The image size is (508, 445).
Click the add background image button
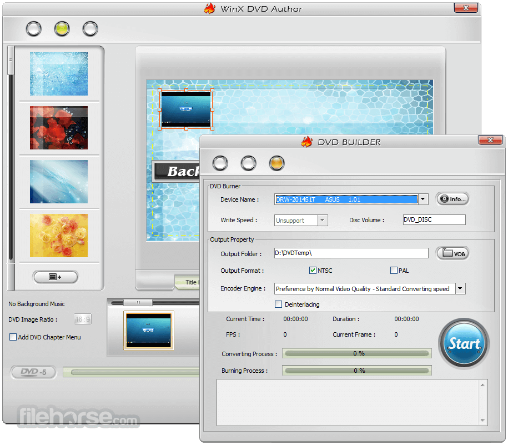coord(56,277)
